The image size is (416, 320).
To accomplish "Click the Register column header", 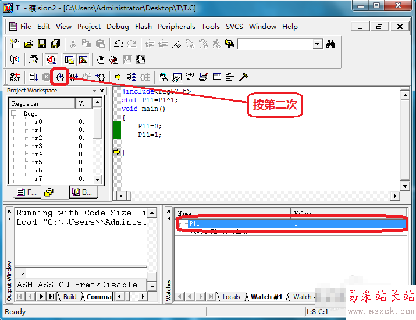I will (42, 103).
